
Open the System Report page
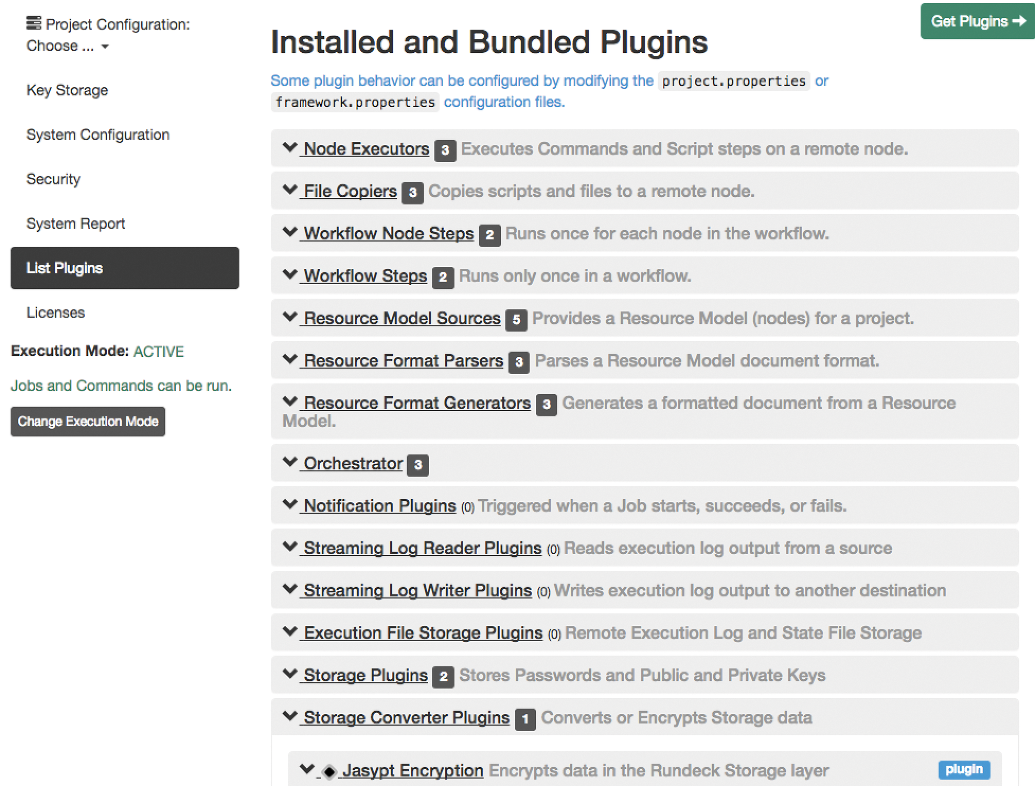pos(75,223)
